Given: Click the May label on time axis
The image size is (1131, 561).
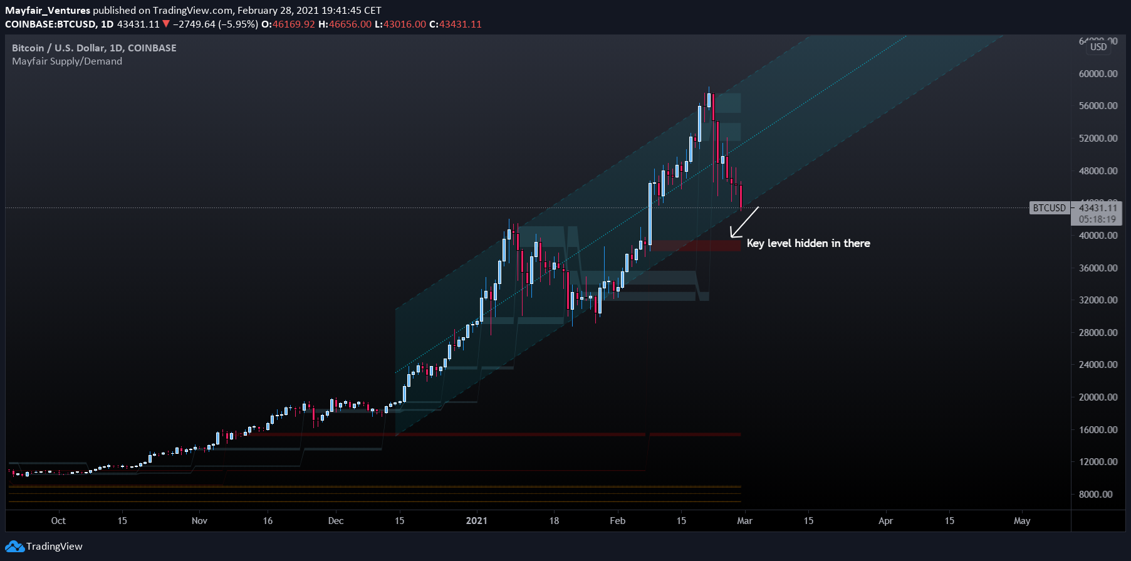Looking at the screenshot, I should 1022,521.
